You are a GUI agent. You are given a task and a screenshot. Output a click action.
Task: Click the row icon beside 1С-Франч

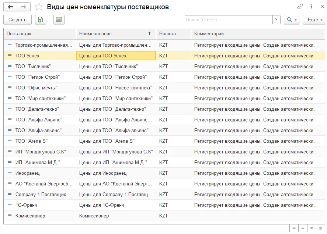[x=10, y=205]
